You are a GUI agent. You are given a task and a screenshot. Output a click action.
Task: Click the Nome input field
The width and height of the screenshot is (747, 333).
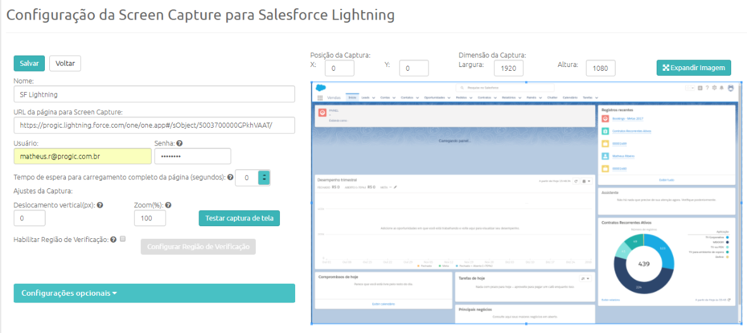coord(154,94)
